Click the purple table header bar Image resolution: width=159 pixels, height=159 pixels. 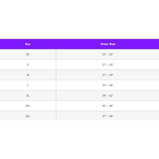click(79, 44)
